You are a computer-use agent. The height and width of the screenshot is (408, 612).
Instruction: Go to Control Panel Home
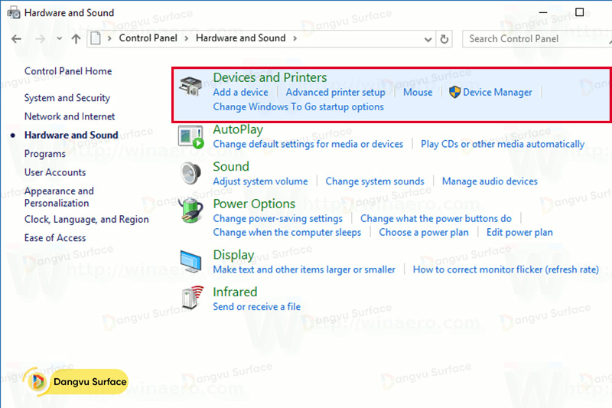pos(68,71)
